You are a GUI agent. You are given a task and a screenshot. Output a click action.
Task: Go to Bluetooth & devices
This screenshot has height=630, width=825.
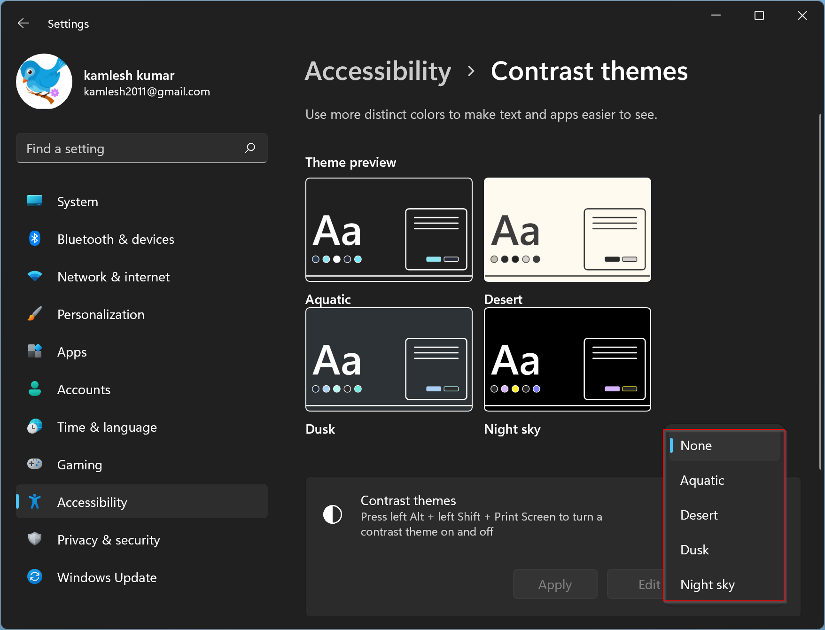(142, 239)
